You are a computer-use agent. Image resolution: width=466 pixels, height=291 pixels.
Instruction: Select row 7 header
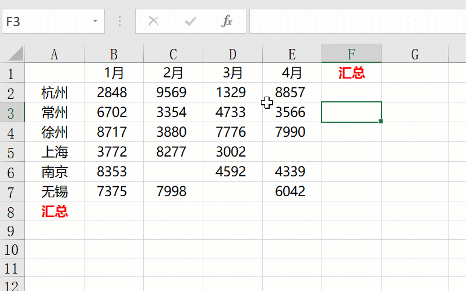pos(12,191)
